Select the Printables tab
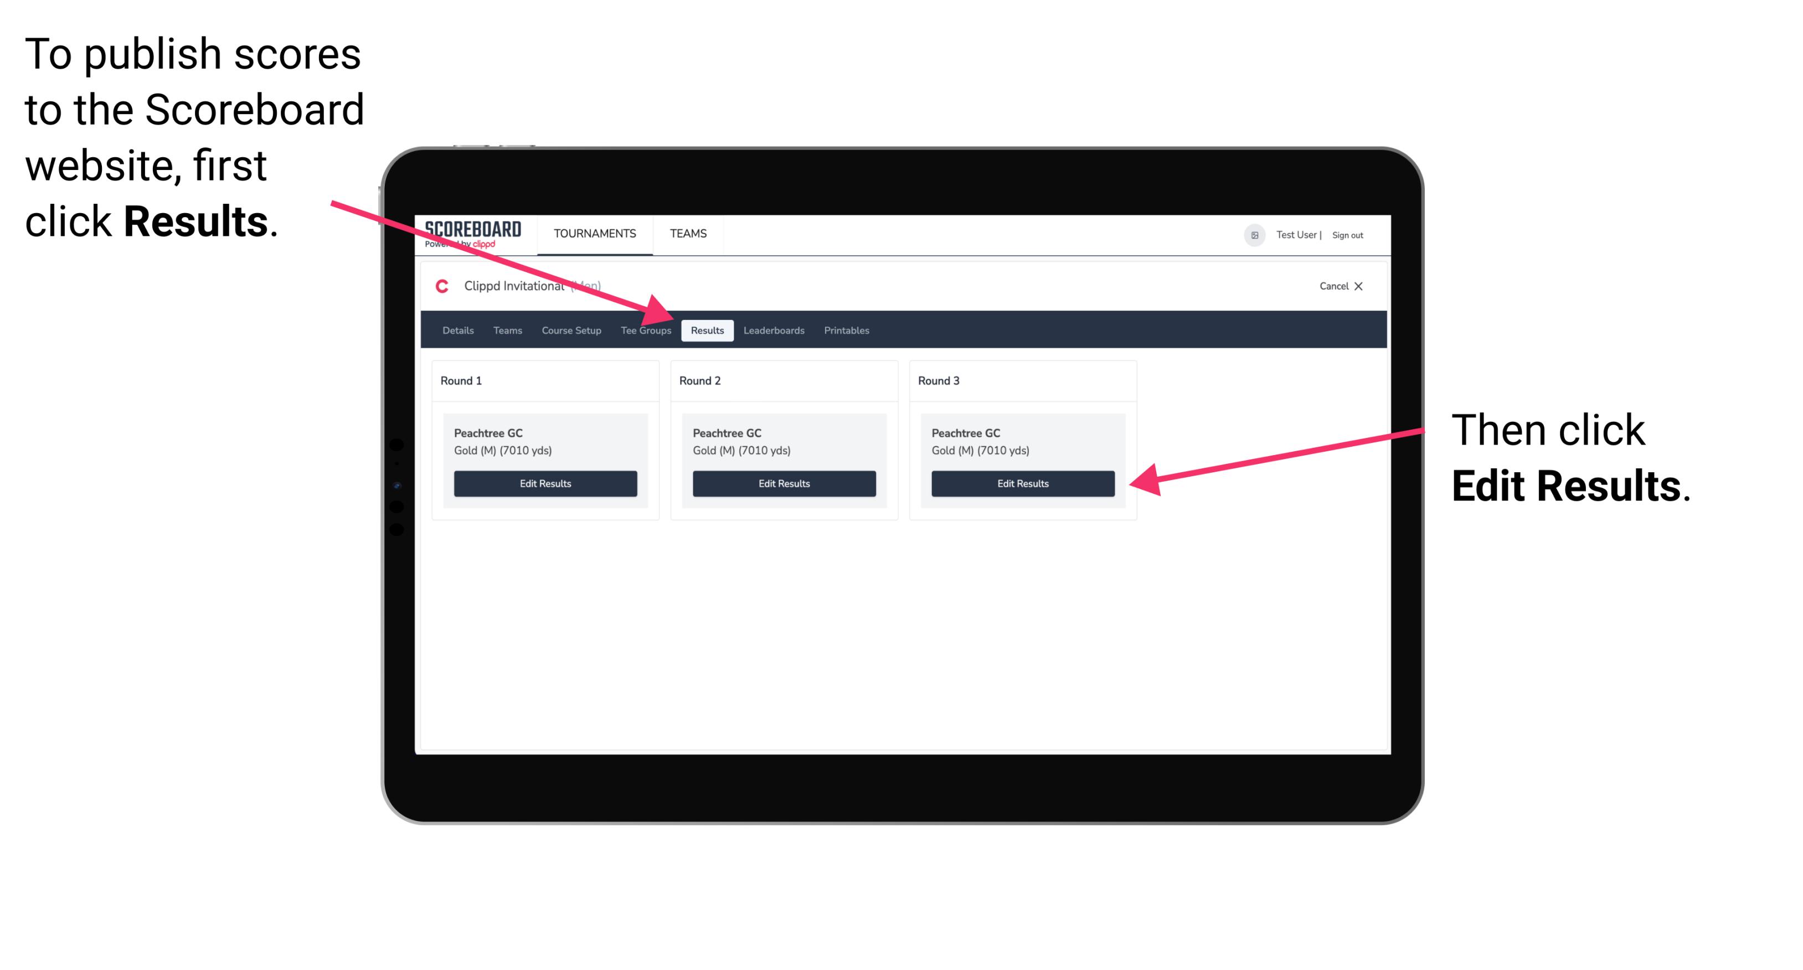The height and width of the screenshot is (970, 1803). point(847,330)
